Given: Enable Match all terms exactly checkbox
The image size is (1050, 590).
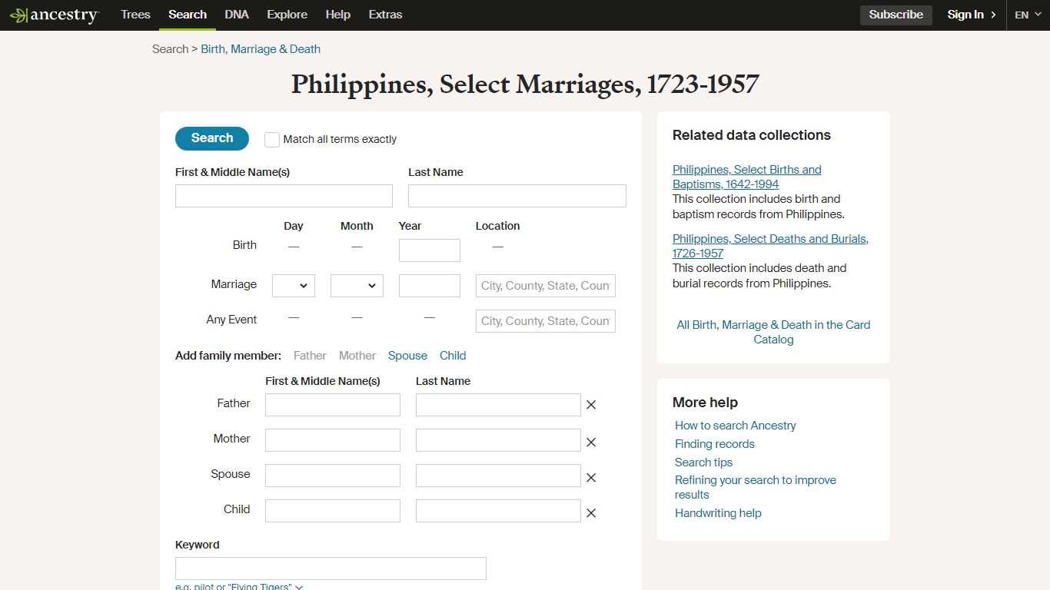Looking at the screenshot, I should tap(272, 140).
